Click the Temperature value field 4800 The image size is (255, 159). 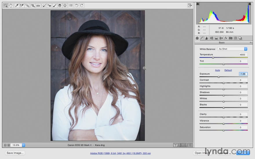tap(243, 55)
